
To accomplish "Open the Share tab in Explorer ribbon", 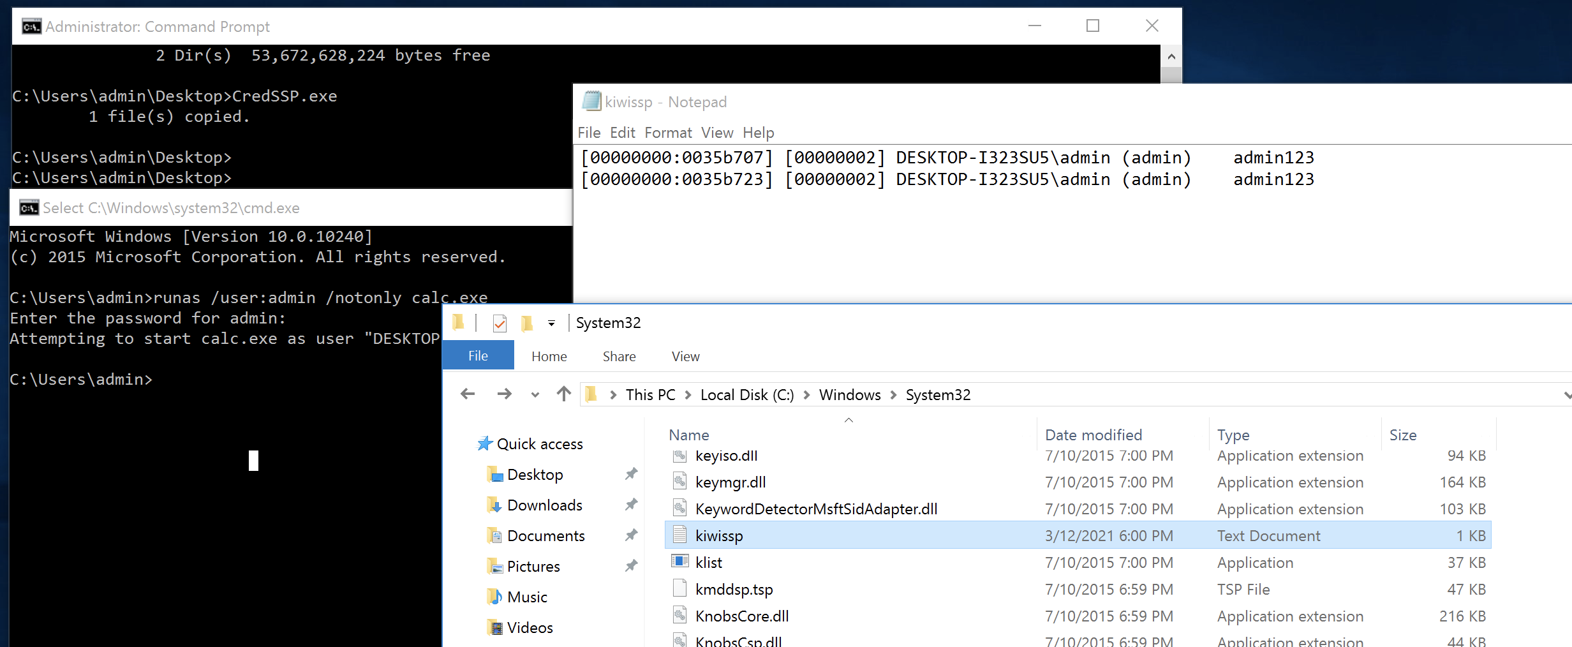I will point(619,356).
